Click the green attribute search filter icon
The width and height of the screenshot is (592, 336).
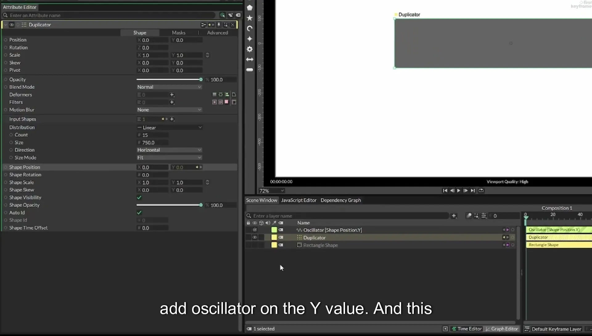pyautogui.click(x=223, y=15)
